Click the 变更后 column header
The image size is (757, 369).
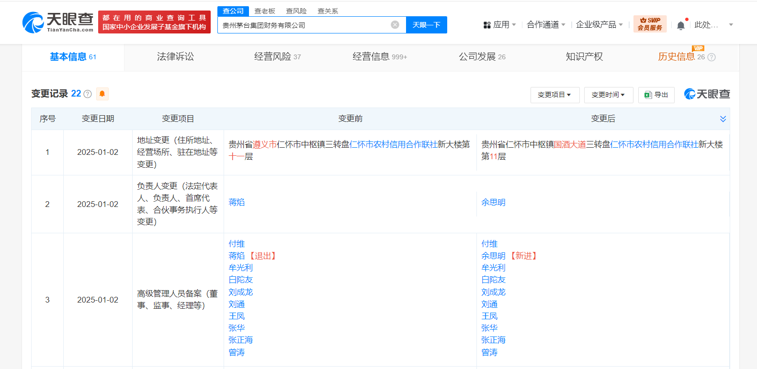(603, 119)
